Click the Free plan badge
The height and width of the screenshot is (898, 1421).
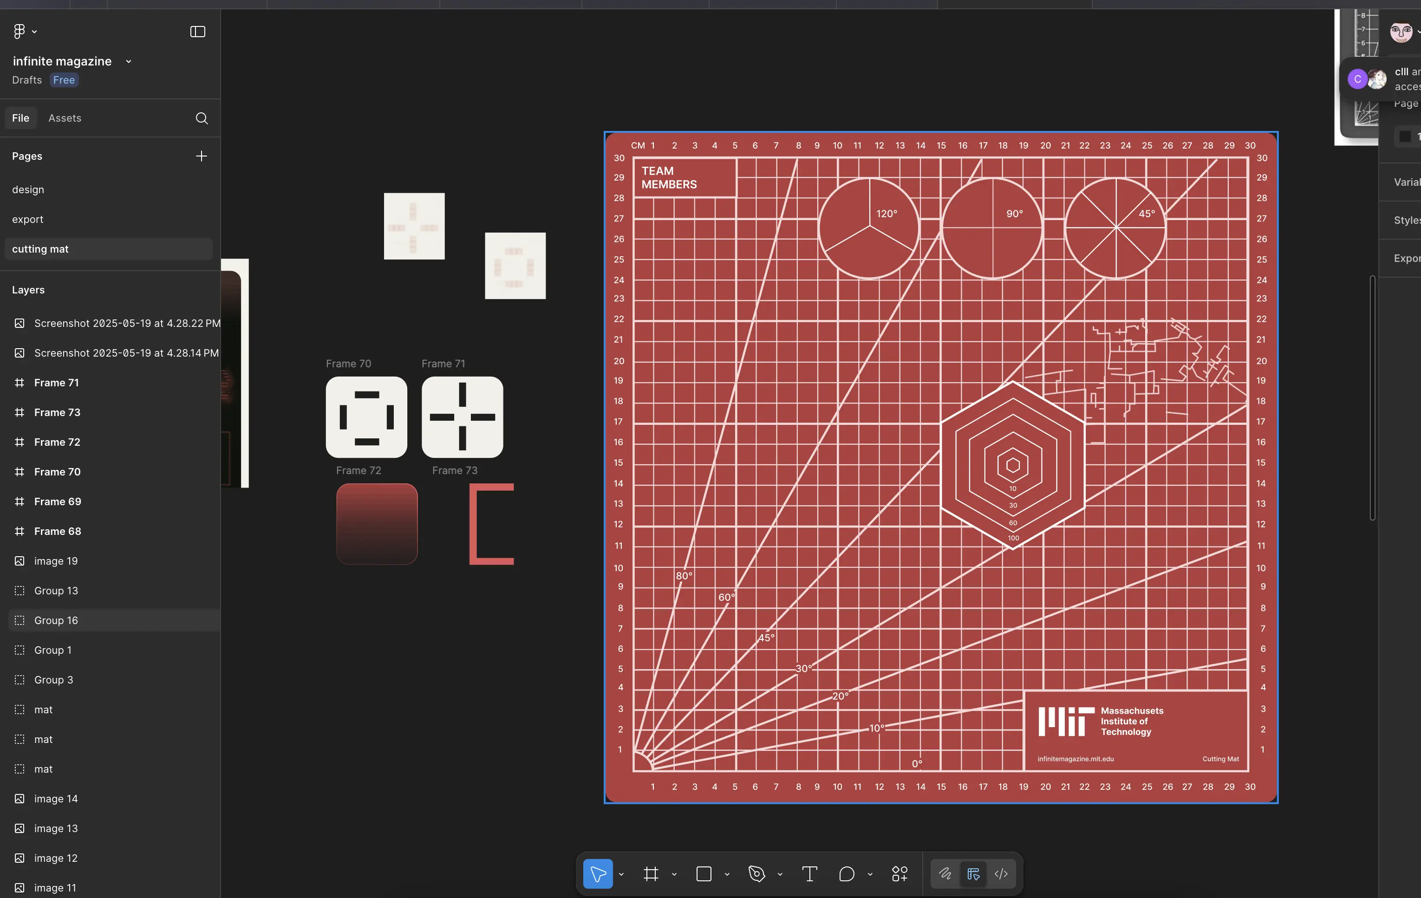pos(64,80)
